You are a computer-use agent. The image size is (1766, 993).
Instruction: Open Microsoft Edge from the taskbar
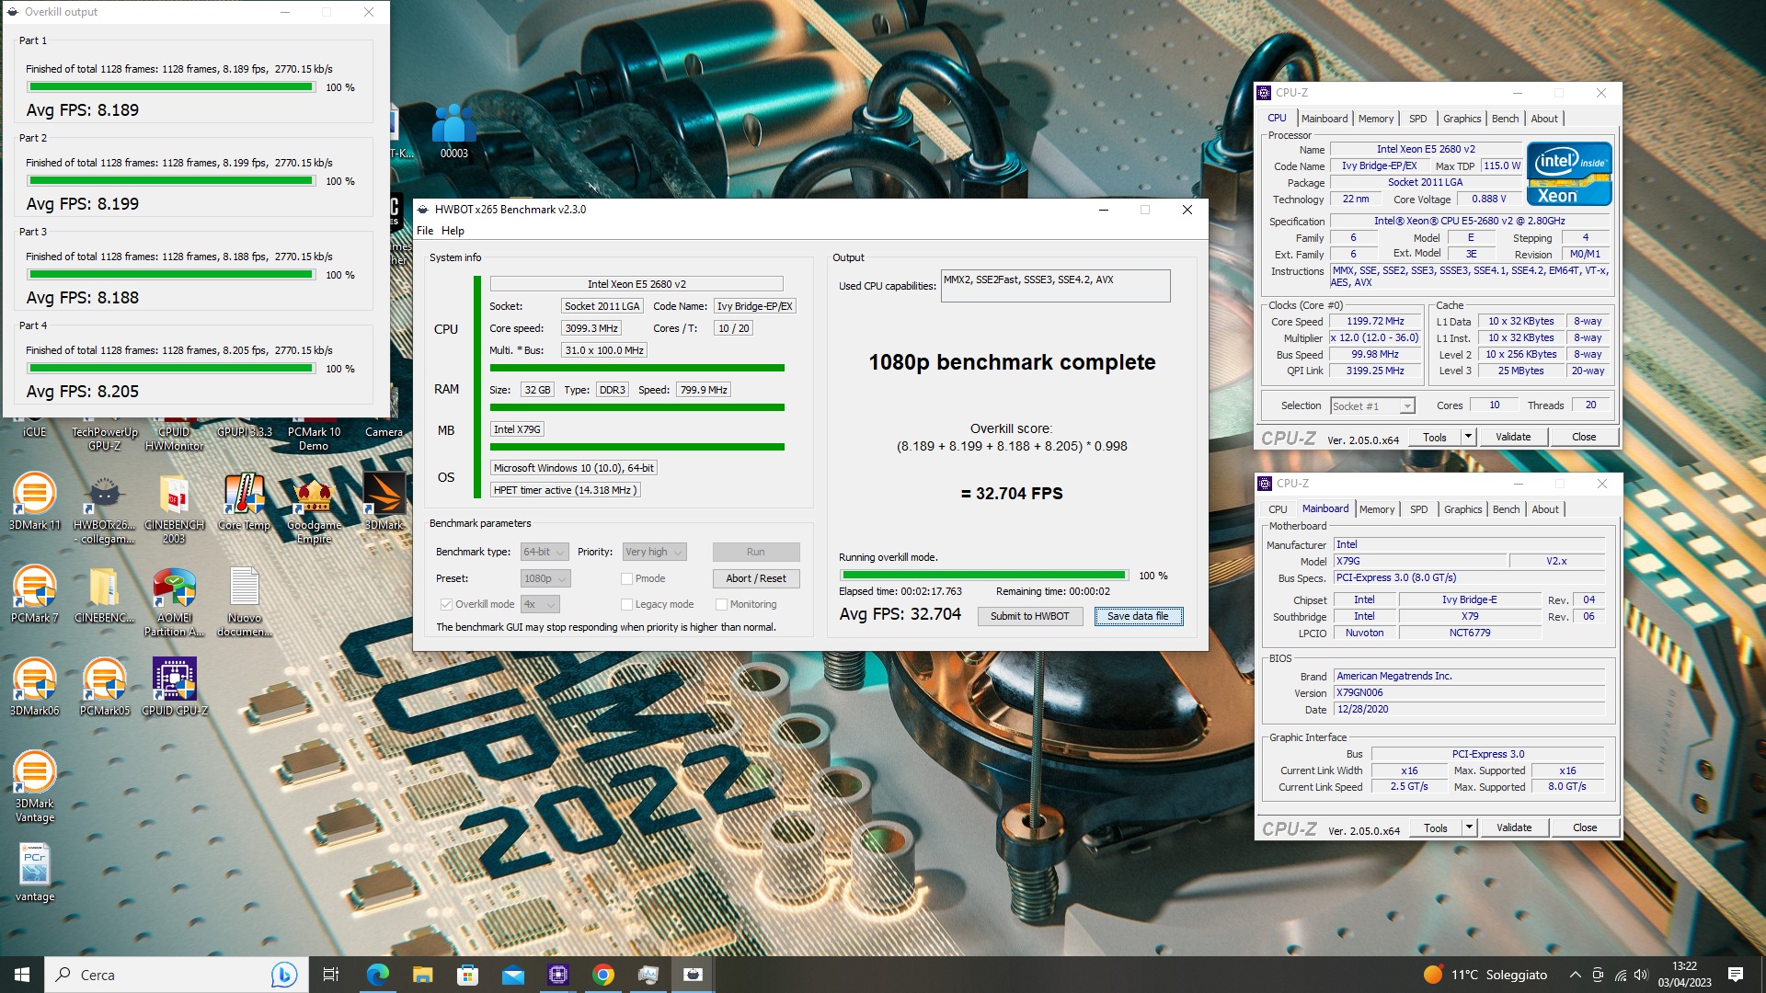(x=378, y=975)
